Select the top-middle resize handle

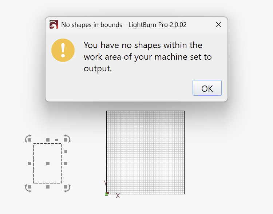tap(48, 140)
